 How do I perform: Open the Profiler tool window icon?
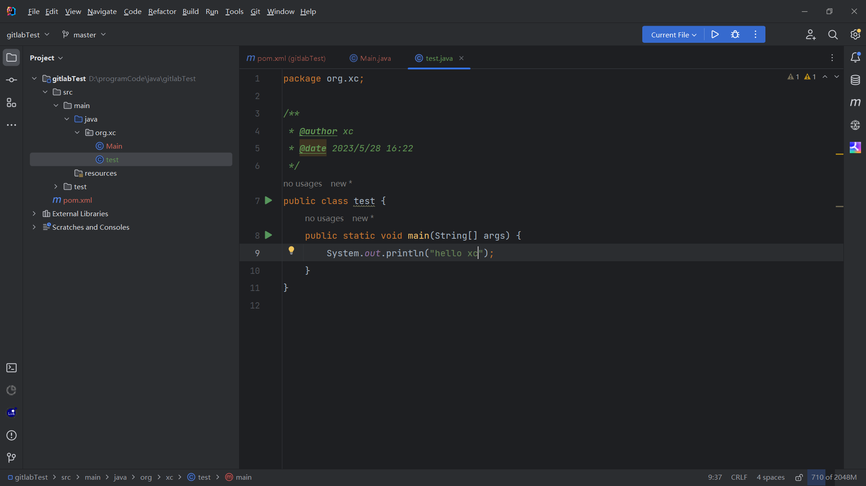[x=11, y=391]
